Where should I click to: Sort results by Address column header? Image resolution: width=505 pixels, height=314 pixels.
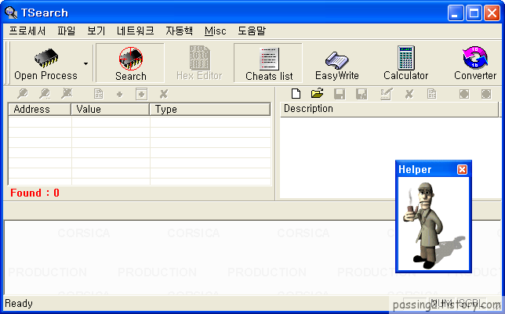click(39, 109)
